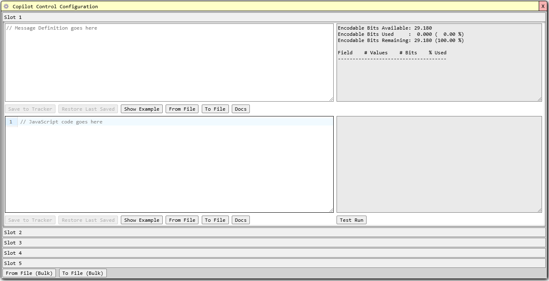Export message definition with To File
549x281 pixels.
215,109
